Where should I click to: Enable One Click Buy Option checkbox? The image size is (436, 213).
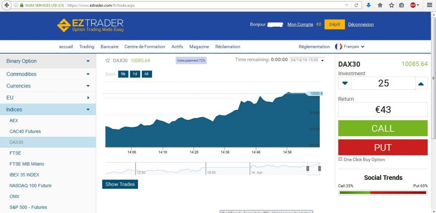[x=340, y=159]
